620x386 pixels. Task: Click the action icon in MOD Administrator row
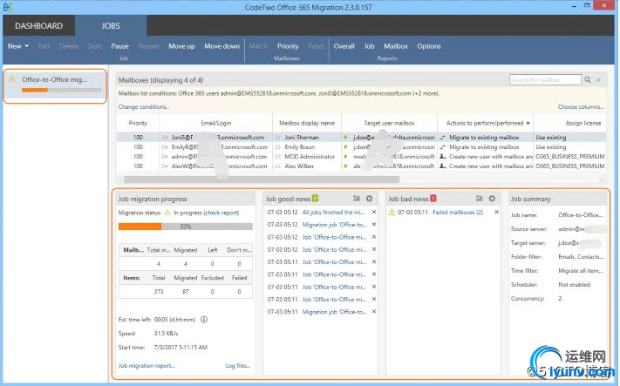coord(443,157)
